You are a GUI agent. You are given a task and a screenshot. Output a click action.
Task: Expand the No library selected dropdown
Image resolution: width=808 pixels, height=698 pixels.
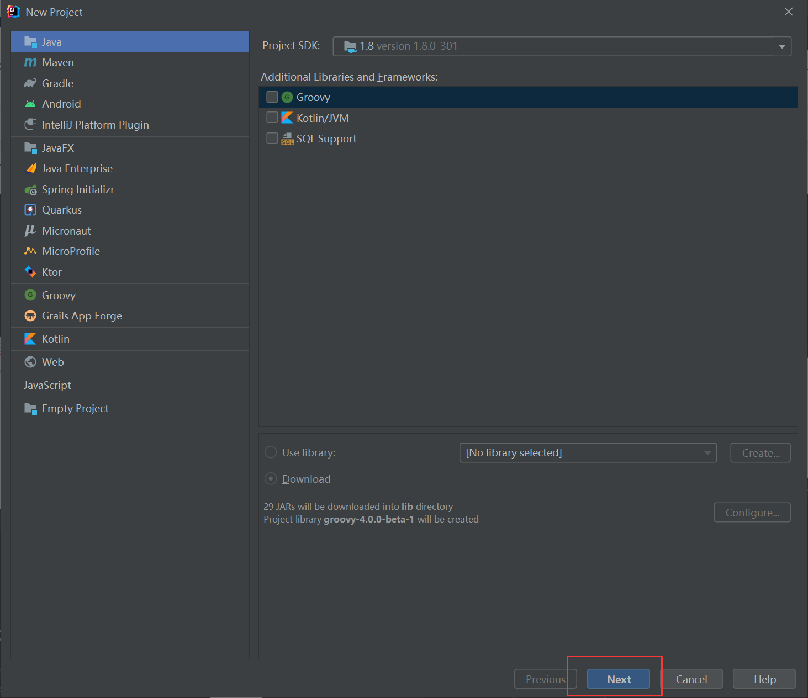[x=707, y=453]
